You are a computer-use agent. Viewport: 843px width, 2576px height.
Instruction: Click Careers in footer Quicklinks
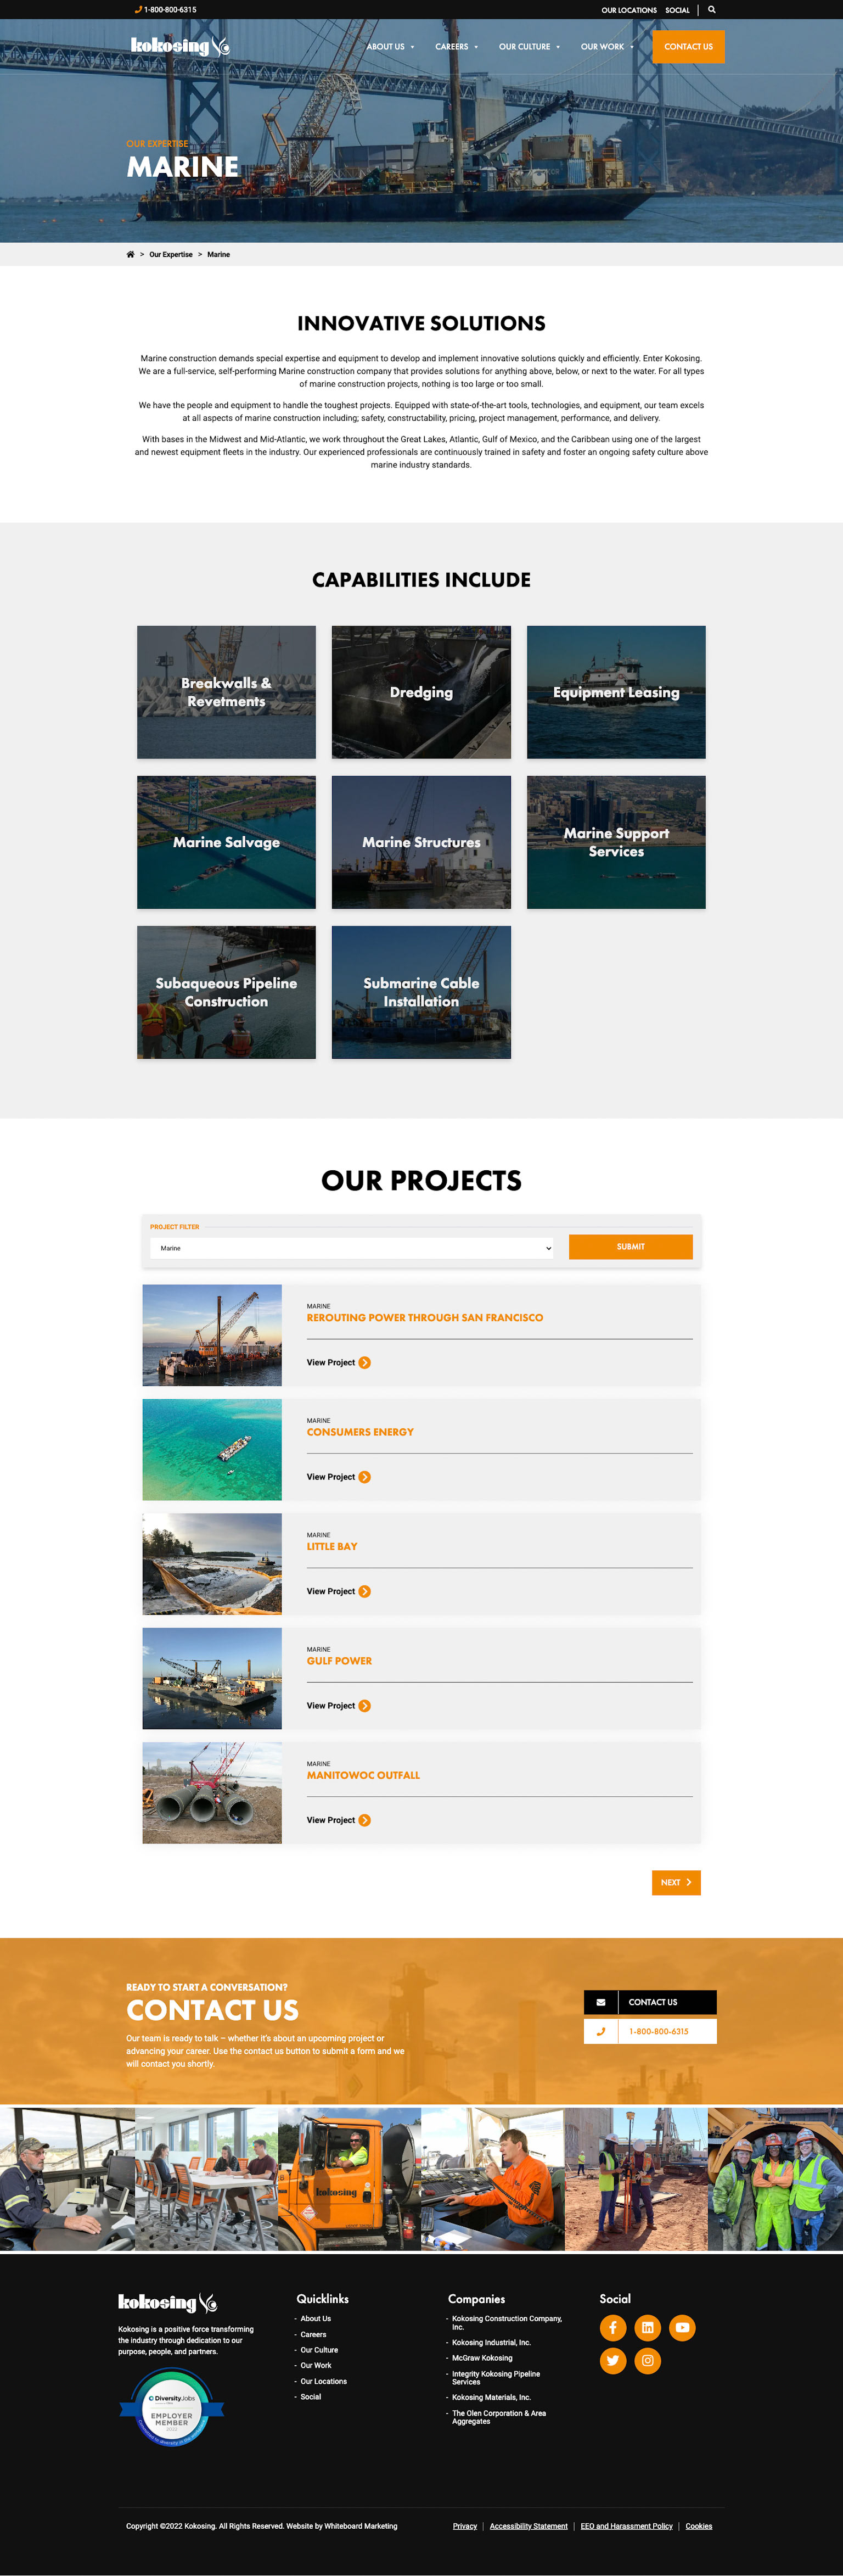(x=313, y=2334)
